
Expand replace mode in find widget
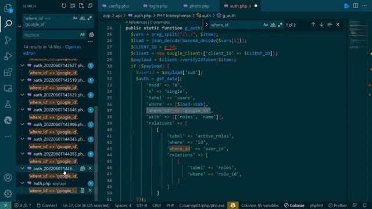click(x=206, y=24)
